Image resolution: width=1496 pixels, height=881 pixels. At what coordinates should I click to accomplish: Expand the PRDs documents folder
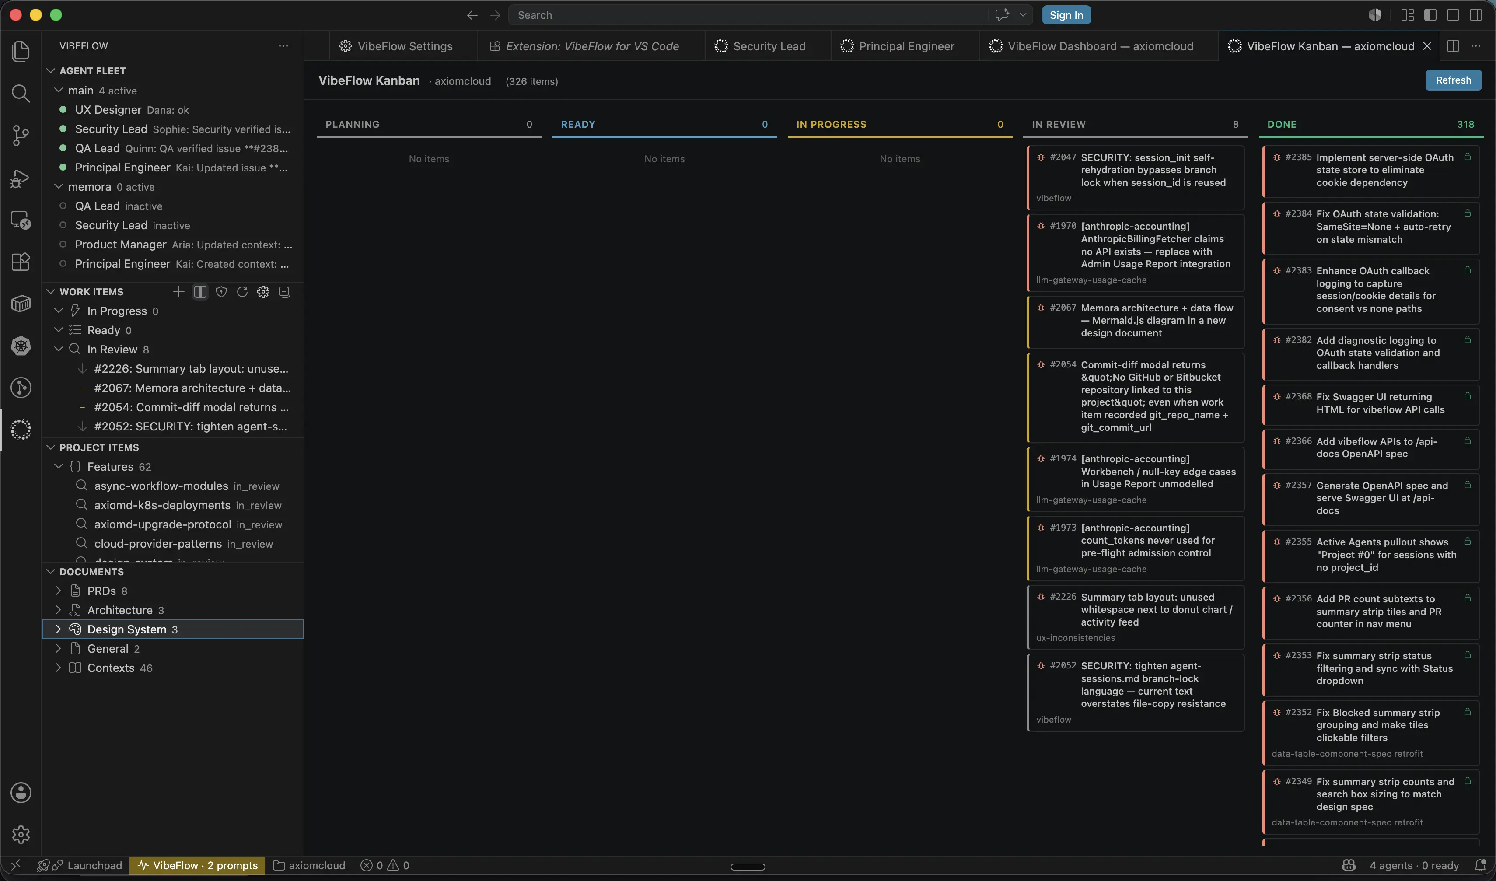[58, 590]
